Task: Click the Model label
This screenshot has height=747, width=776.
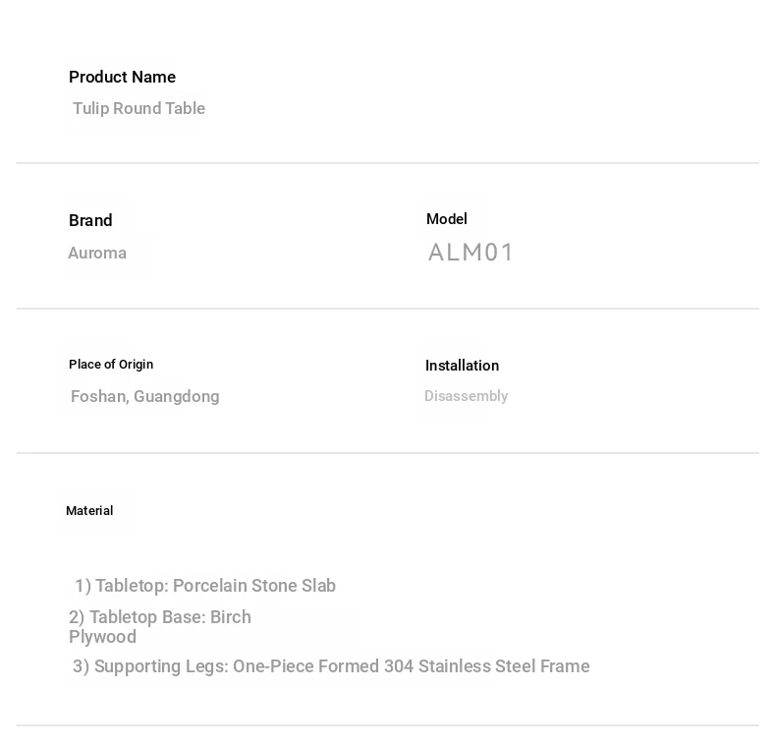Action: (446, 219)
